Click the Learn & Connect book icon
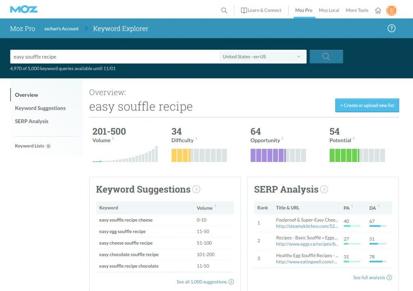Viewport: 413px width, 291px height. pyautogui.click(x=244, y=10)
